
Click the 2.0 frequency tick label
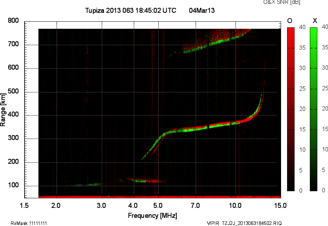pyautogui.click(x=56, y=205)
